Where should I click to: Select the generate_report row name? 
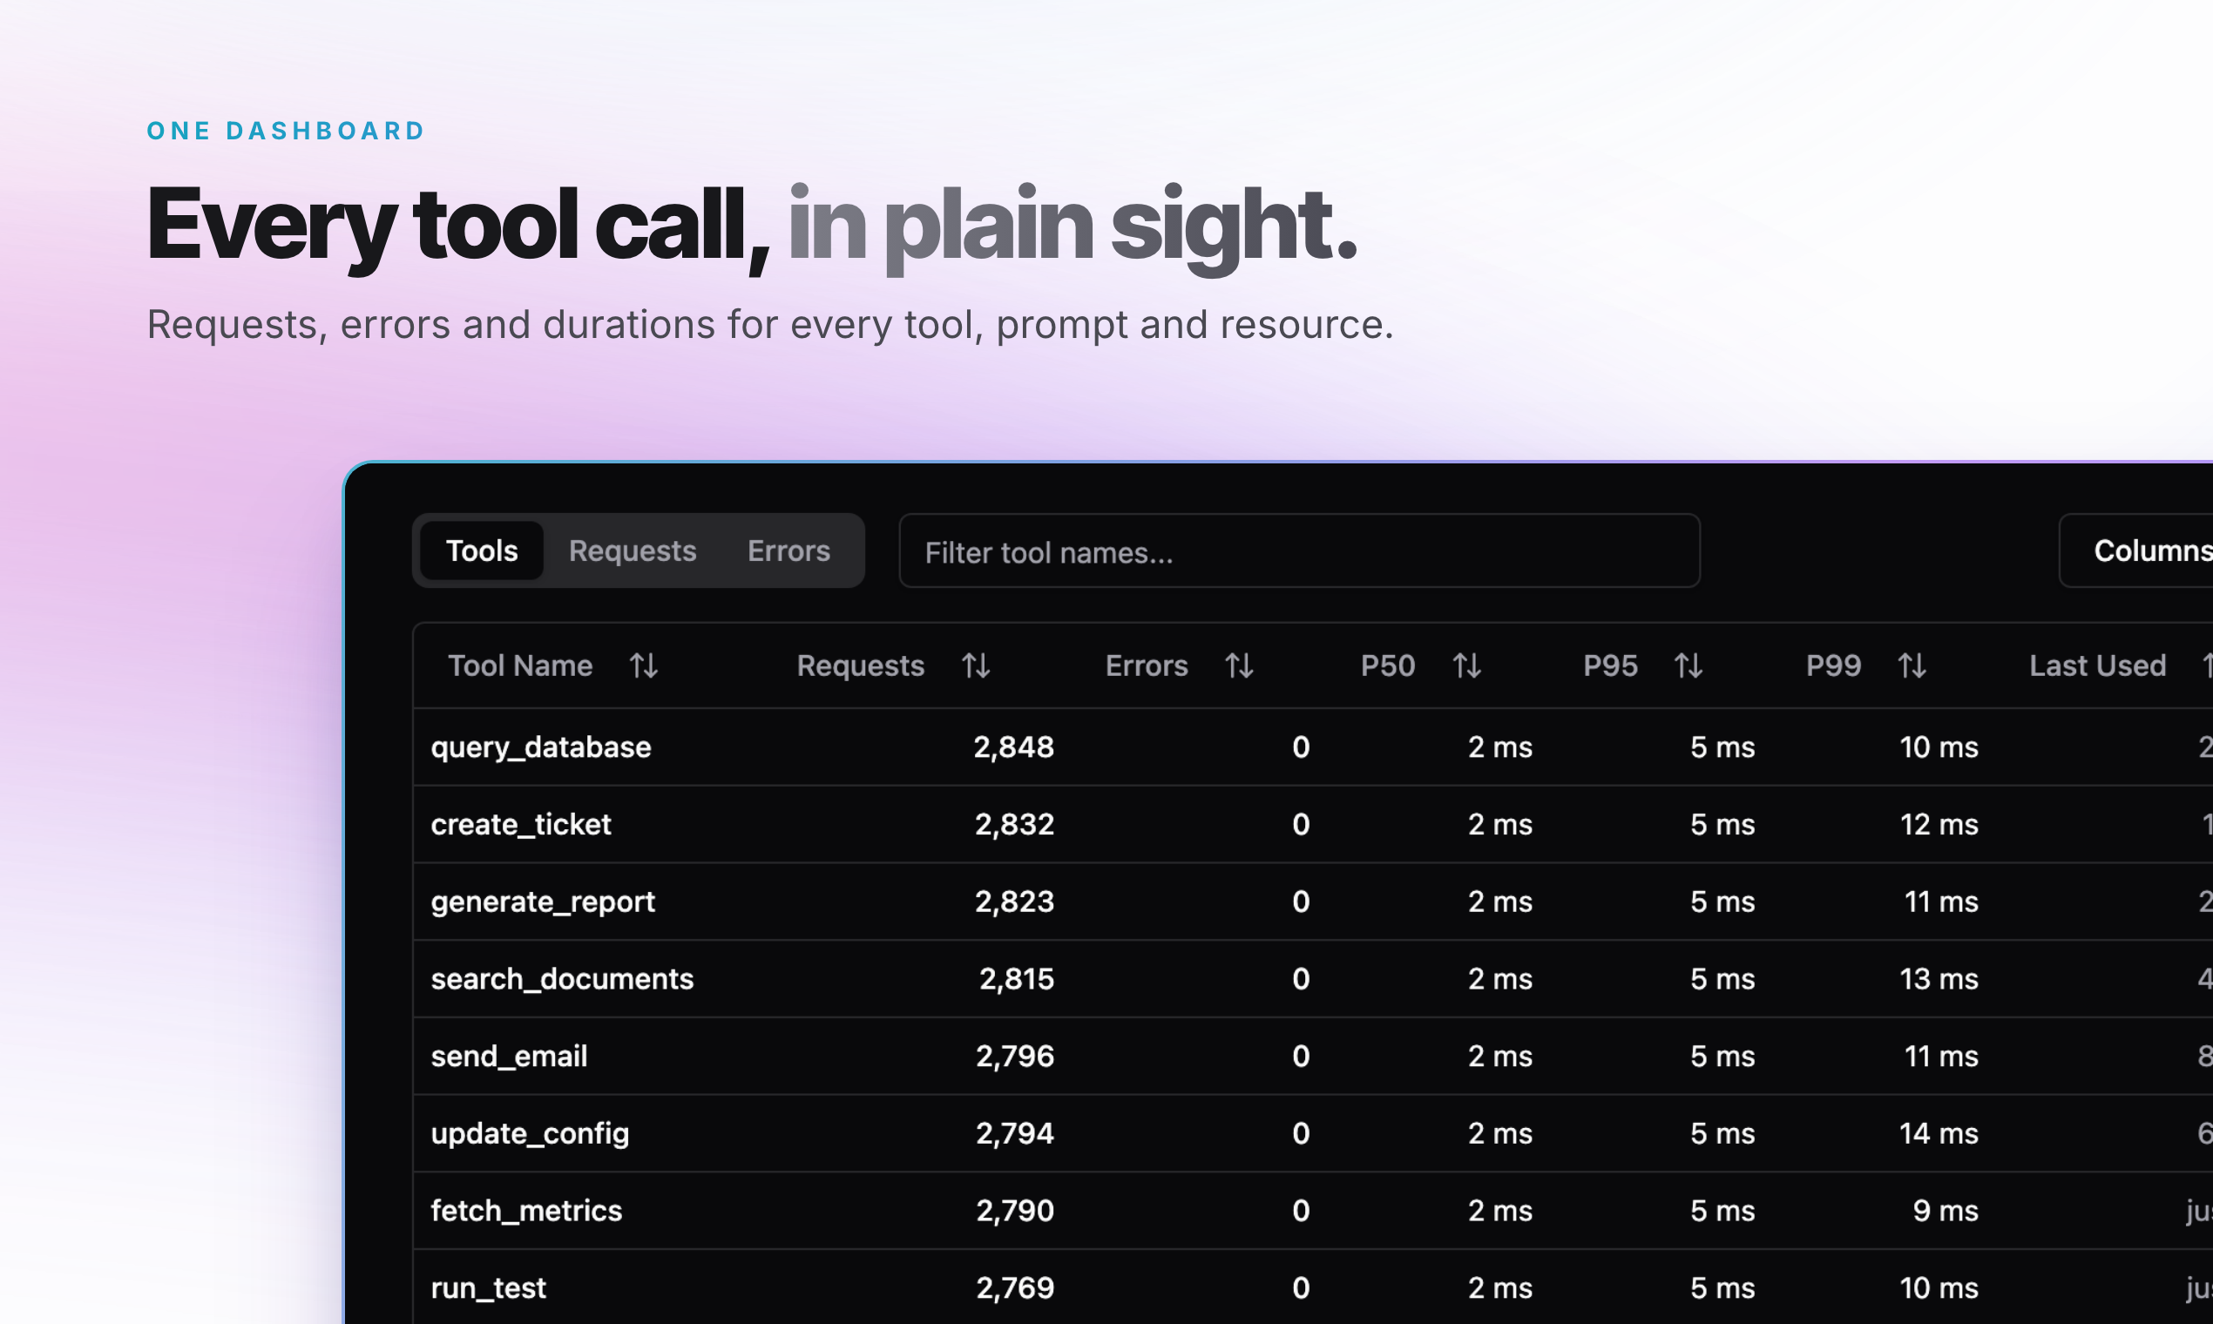pyautogui.click(x=543, y=902)
